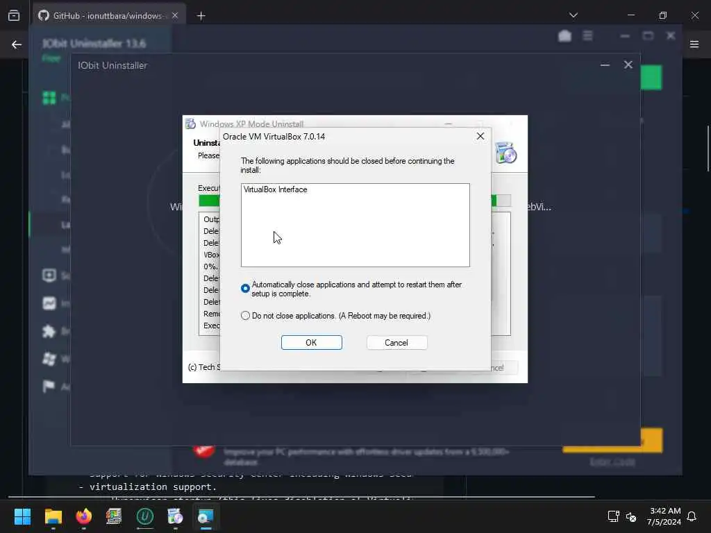The width and height of the screenshot is (711, 533).
Task: Click the green button in IObit window
Action: pos(651,78)
